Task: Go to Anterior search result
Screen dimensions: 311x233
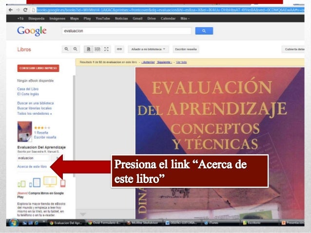Action: pos(148,62)
